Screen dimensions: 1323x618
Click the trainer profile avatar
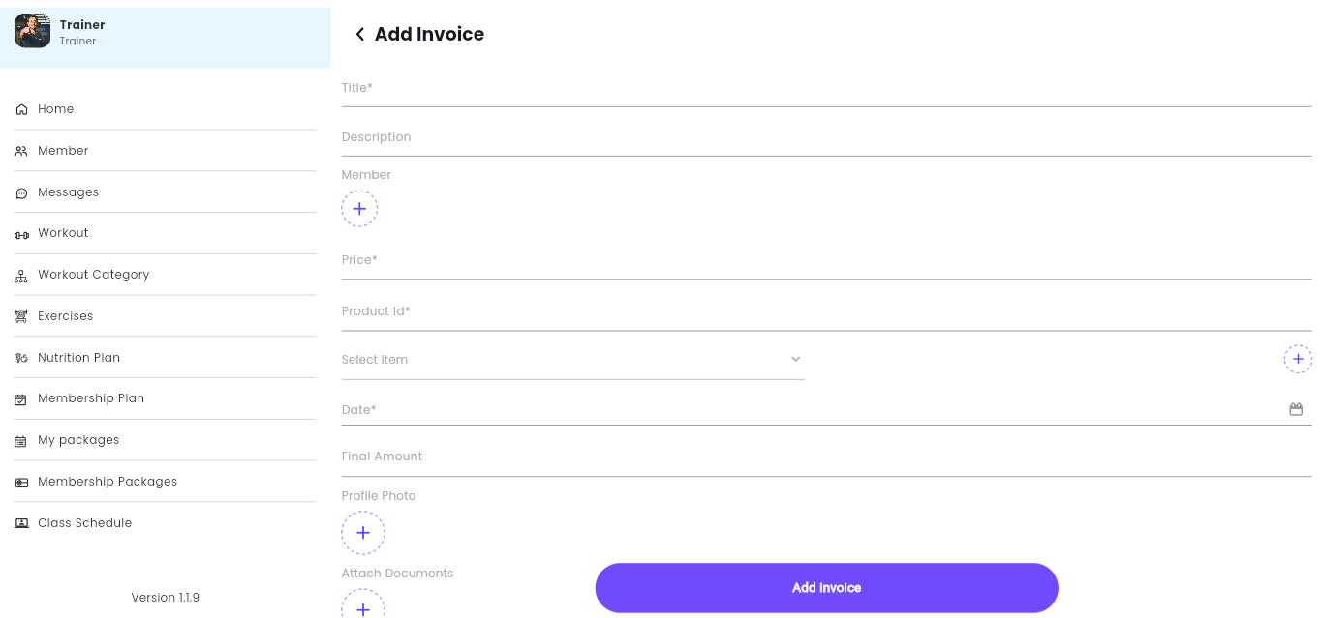point(32,31)
